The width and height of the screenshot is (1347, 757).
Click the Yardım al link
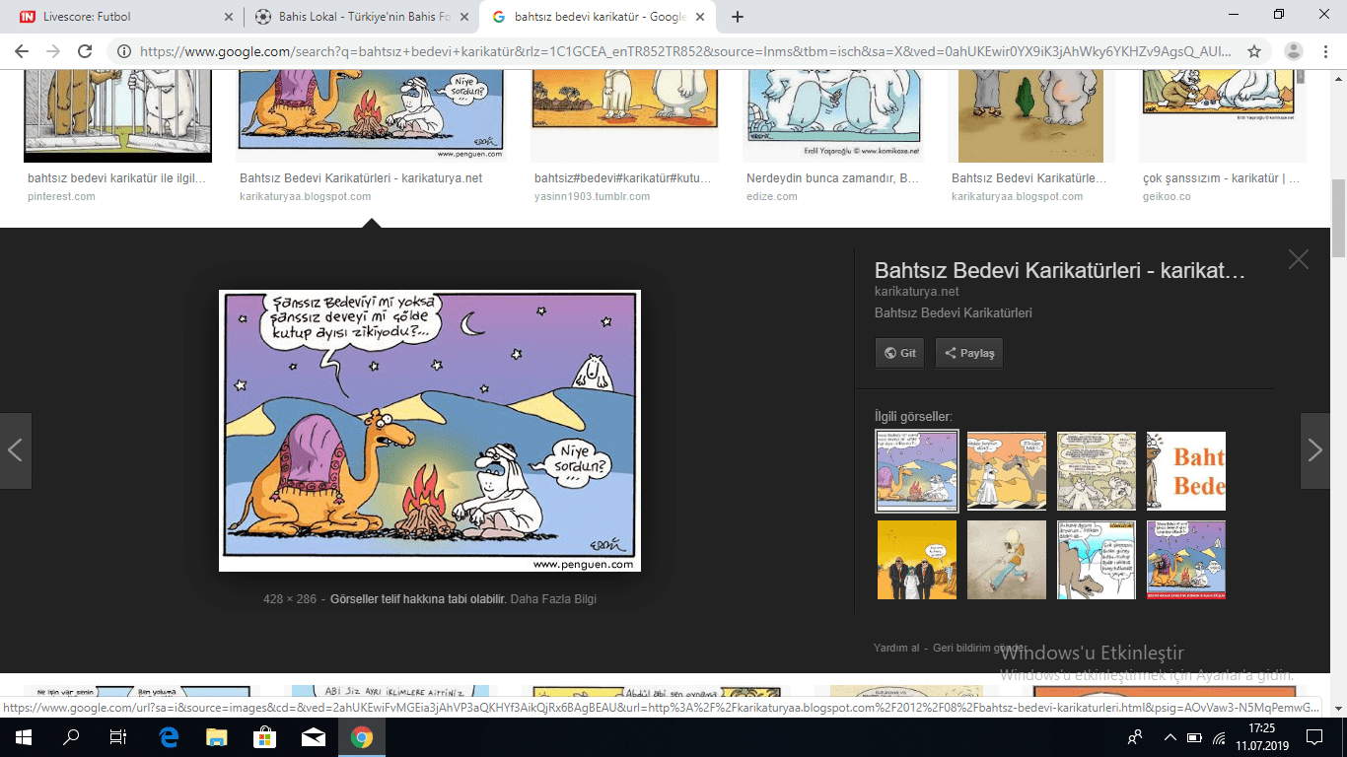tap(896, 648)
